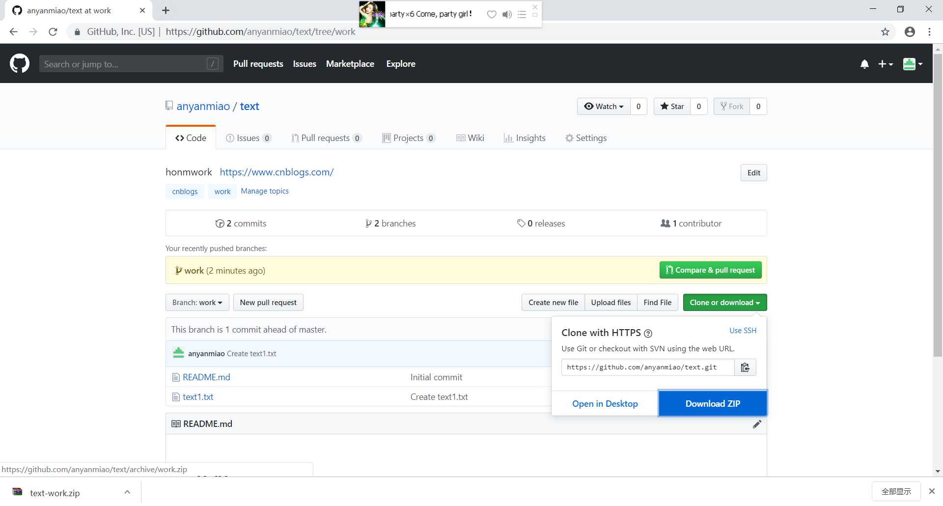Click the Fork button

point(732,107)
